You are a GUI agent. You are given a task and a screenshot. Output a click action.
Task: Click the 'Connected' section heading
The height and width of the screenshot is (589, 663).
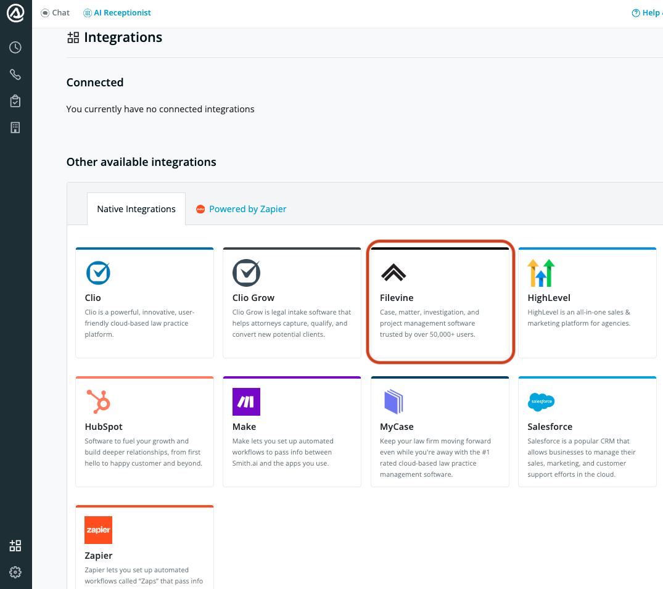click(95, 83)
